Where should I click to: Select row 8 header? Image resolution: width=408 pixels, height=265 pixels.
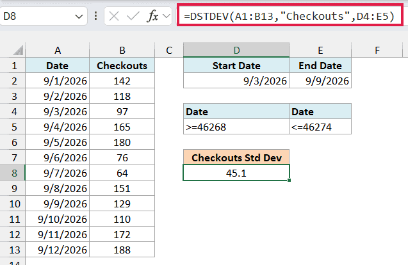pos(13,173)
